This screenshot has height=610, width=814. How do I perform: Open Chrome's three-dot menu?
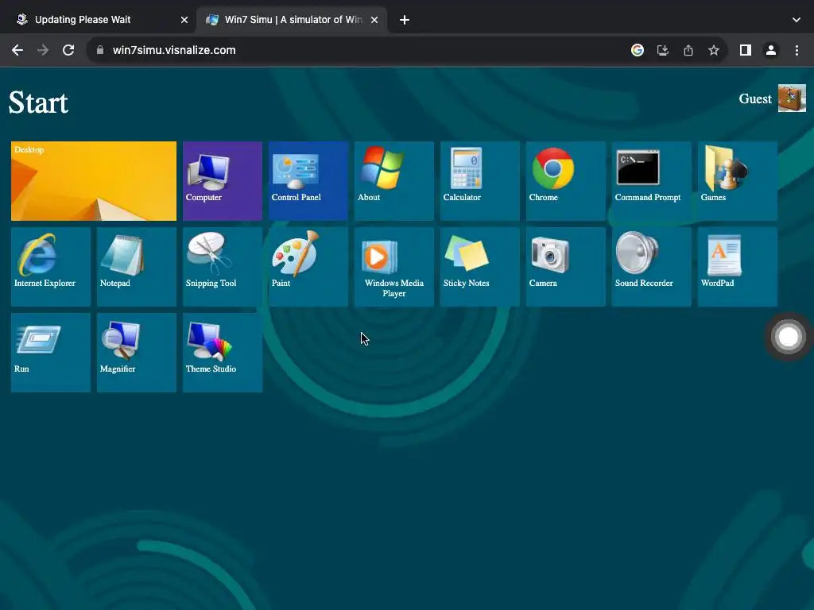click(x=797, y=50)
